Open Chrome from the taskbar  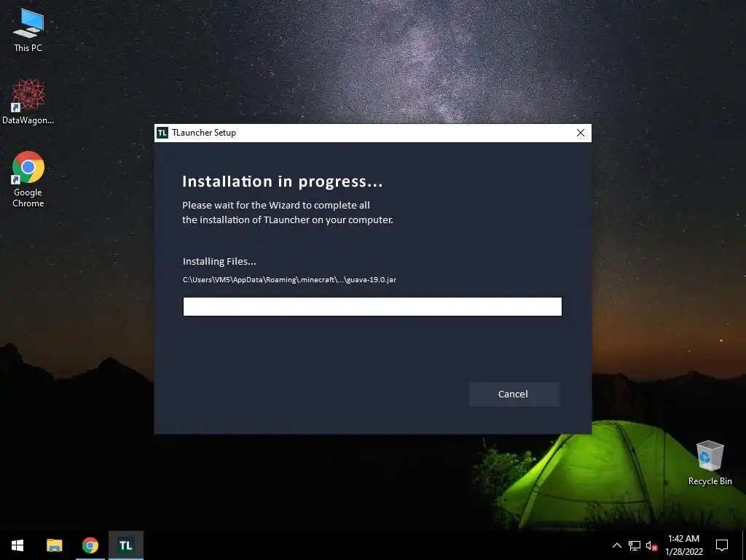click(x=90, y=545)
